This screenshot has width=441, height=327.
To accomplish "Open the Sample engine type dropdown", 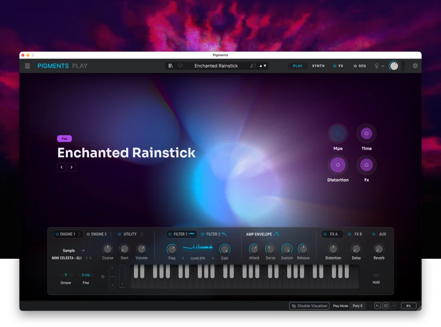I will coord(73,251).
